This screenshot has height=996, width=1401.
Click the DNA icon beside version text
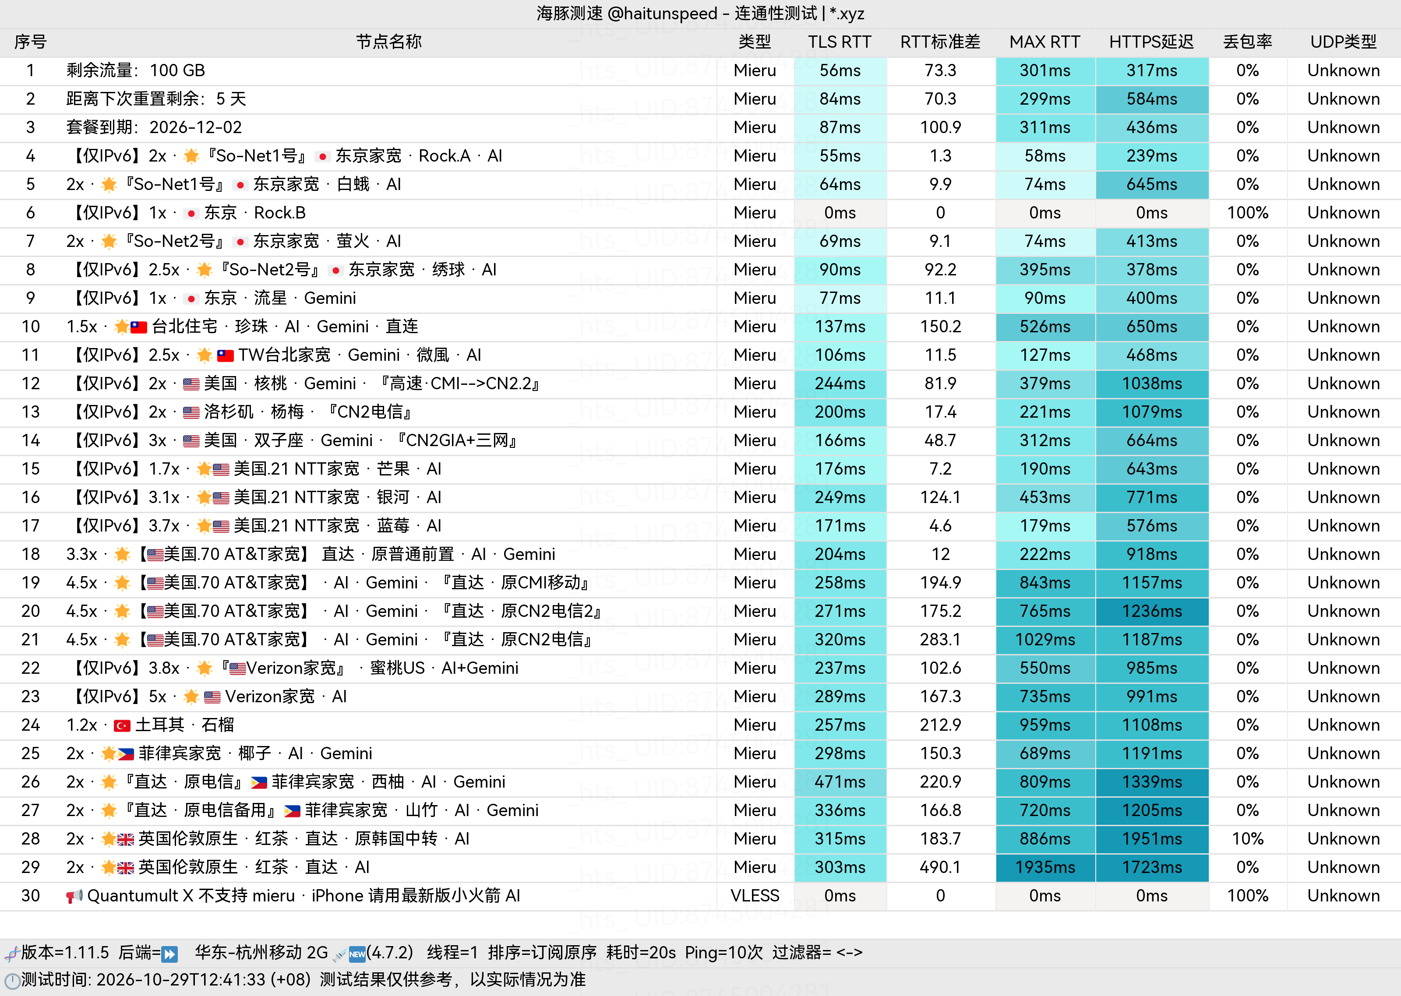pos(12,954)
